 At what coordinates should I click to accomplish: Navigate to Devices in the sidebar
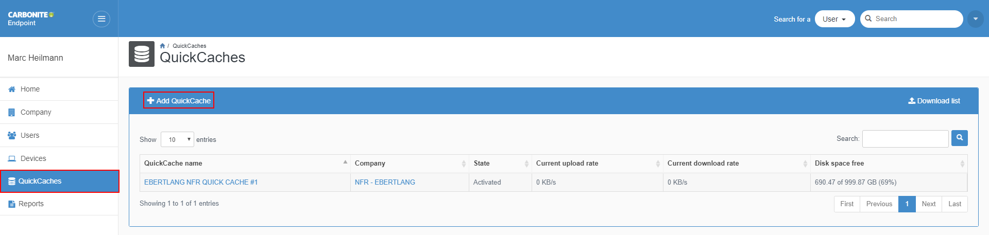33,158
